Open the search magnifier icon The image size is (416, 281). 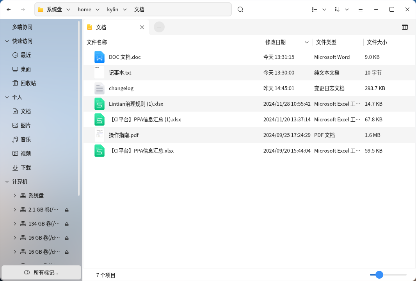240,9
